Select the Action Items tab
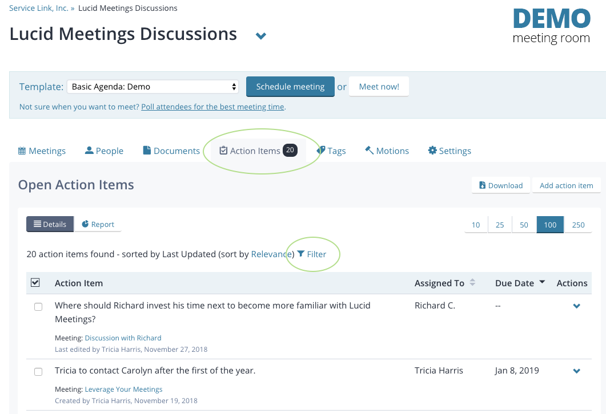Image resolution: width=606 pixels, height=414 pixels. pyautogui.click(x=258, y=151)
